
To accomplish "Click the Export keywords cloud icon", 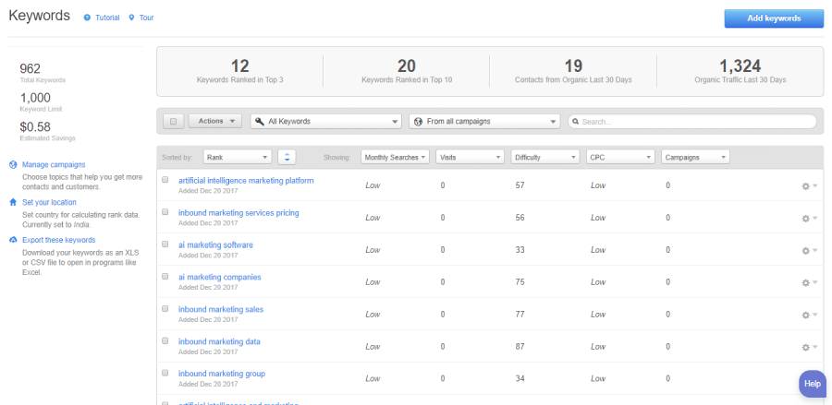I will coord(13,240).
